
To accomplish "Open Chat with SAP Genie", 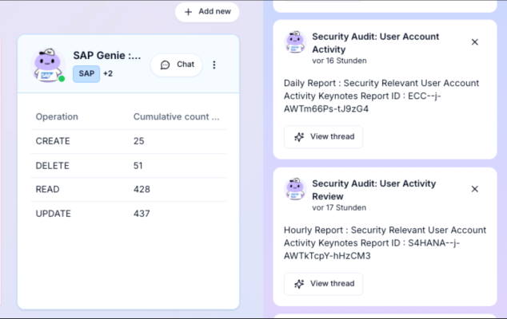I will point(177,65).
